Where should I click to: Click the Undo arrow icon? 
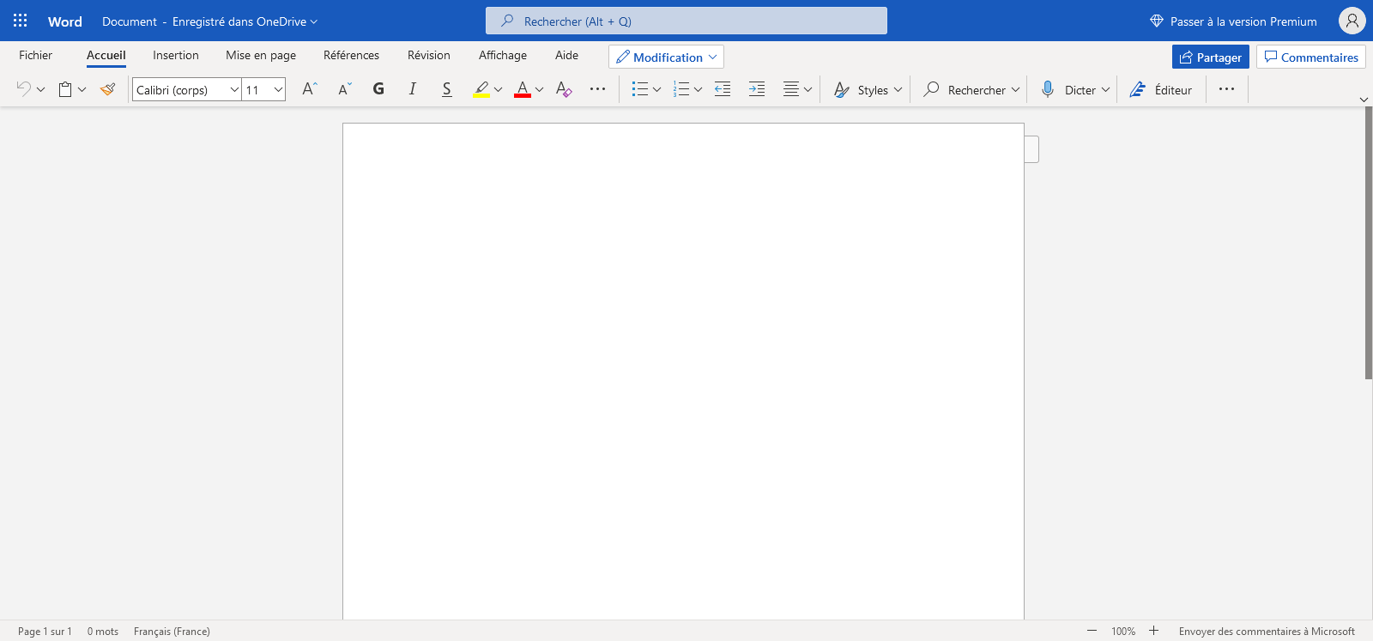click(23, 89)
